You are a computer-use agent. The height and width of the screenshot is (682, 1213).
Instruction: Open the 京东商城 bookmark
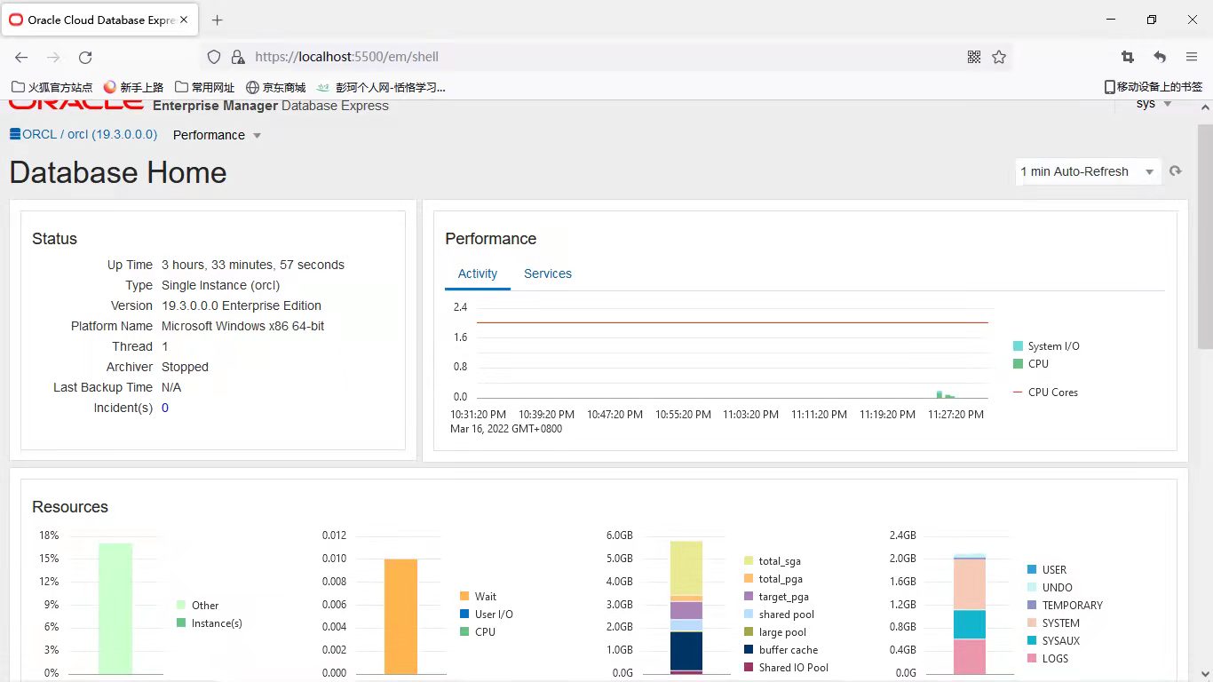276,87
